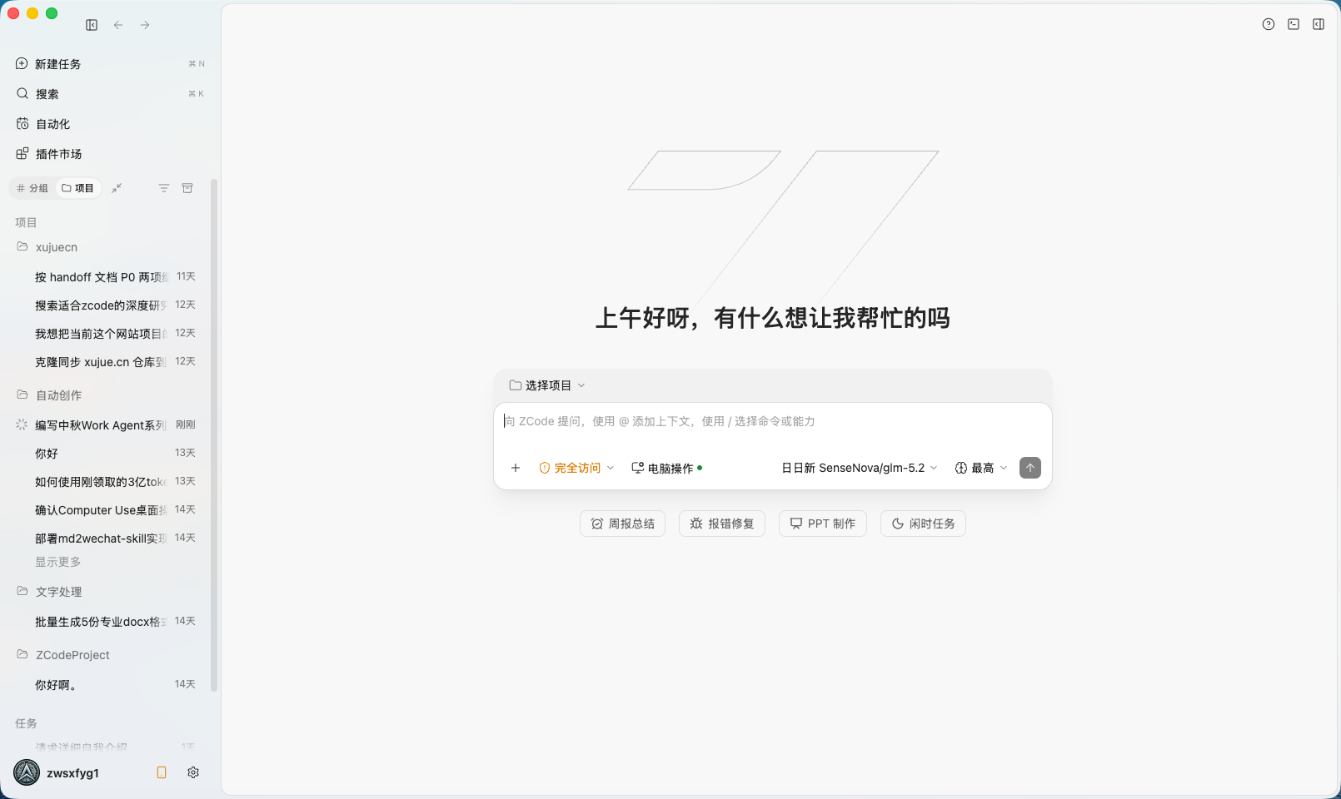Open running task 编写中秋Work Agent系列

[109, 425]
